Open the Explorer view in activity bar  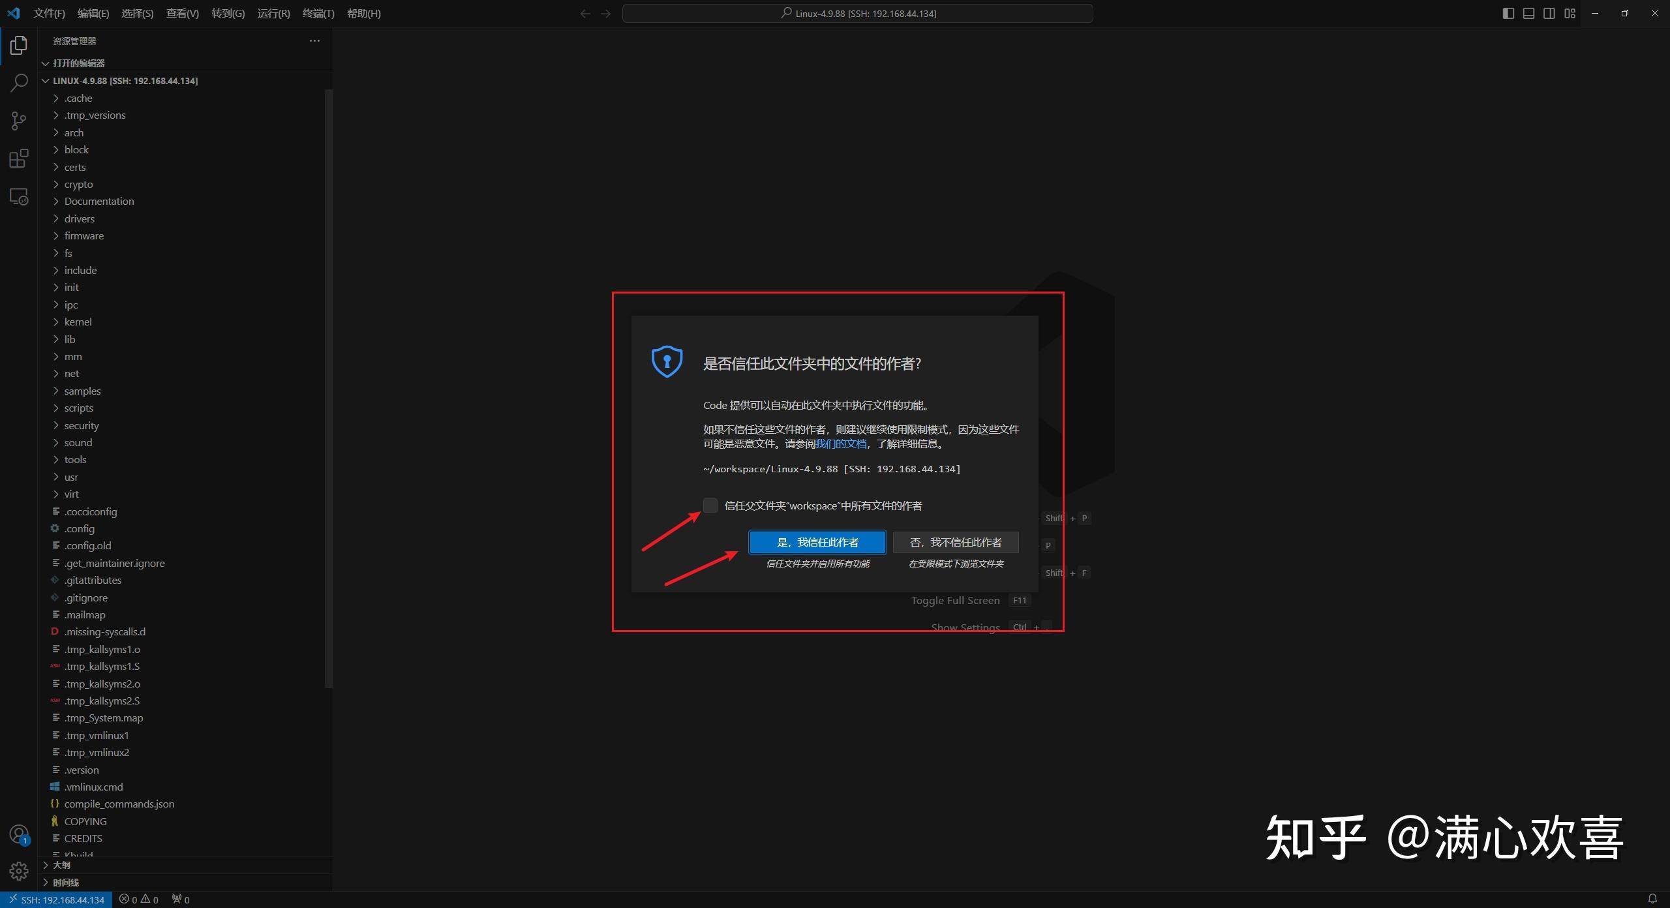click(x=18, y=45)
